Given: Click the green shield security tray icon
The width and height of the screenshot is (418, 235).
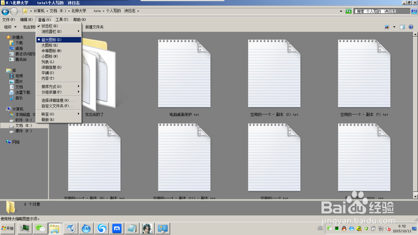Looking at the screenshot, I should pos(366,229).
